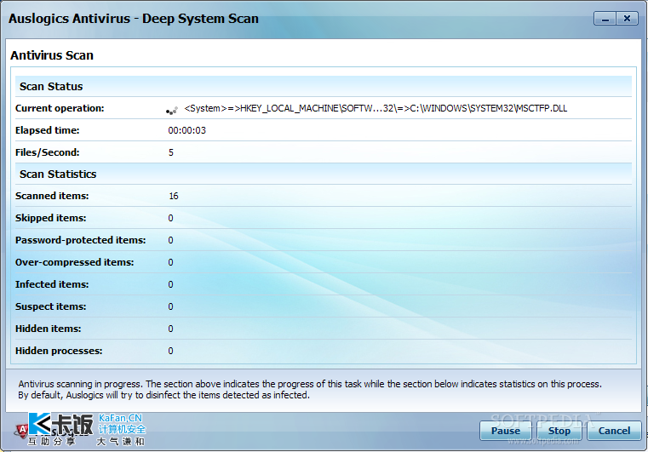This screenshot has height=452, width=648.
Task: Click the 'Antivirus scanning in progress' description text
Action: click(310, 390)
